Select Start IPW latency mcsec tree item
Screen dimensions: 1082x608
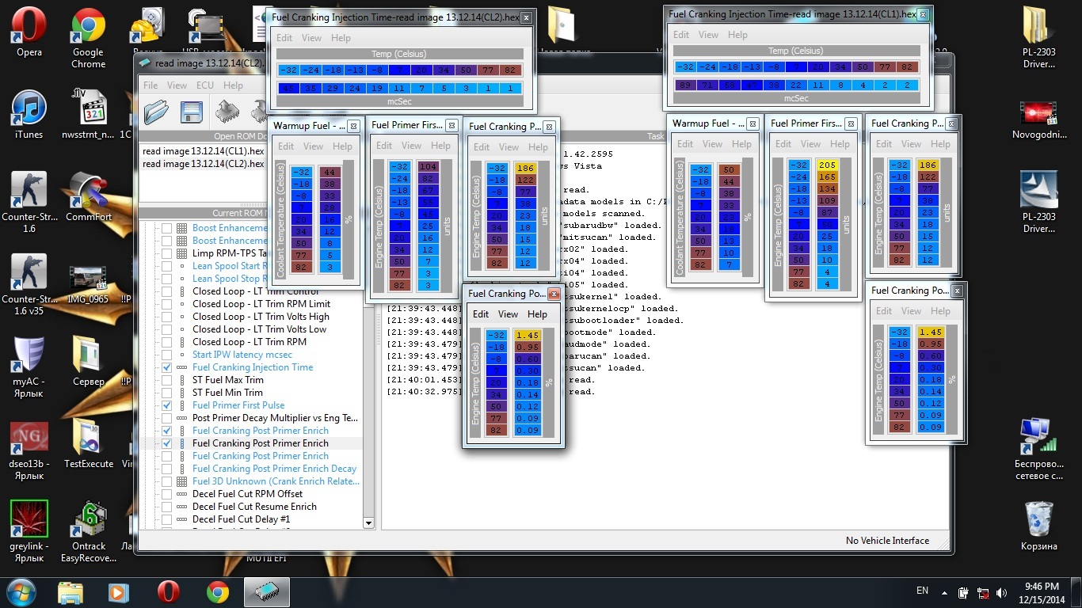point(242,355)
